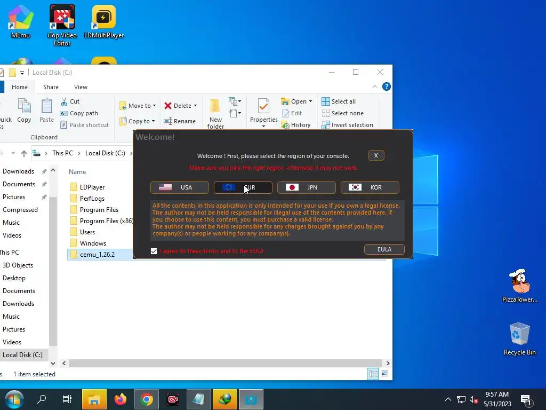Open the Windows Start button
The height and width of the screenshot is (410, 546).
14,399
